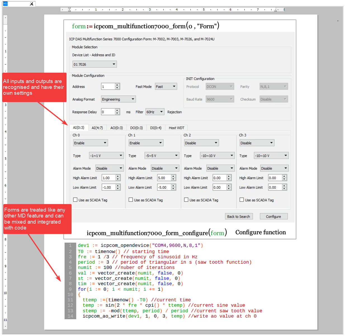Decrease the Response Delay spinner value

pyautogui.click(x=117, y=113)
